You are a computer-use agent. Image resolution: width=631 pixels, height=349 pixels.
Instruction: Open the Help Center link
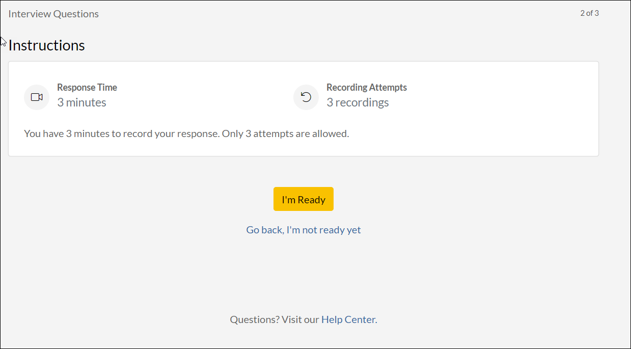coord(348,320)
